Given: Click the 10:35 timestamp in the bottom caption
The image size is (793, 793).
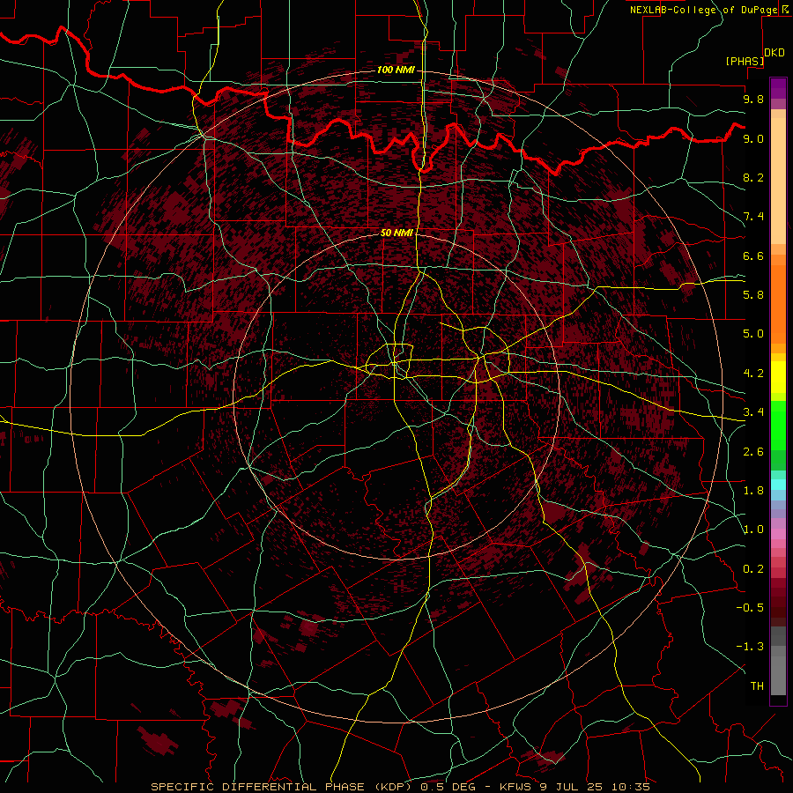Looking at the screenshot, I should pyautogui.click(x=630, y=787).
